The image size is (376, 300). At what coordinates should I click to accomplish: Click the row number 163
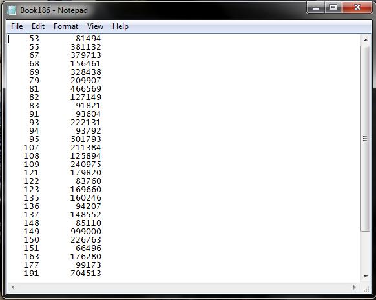click(31, 256)
